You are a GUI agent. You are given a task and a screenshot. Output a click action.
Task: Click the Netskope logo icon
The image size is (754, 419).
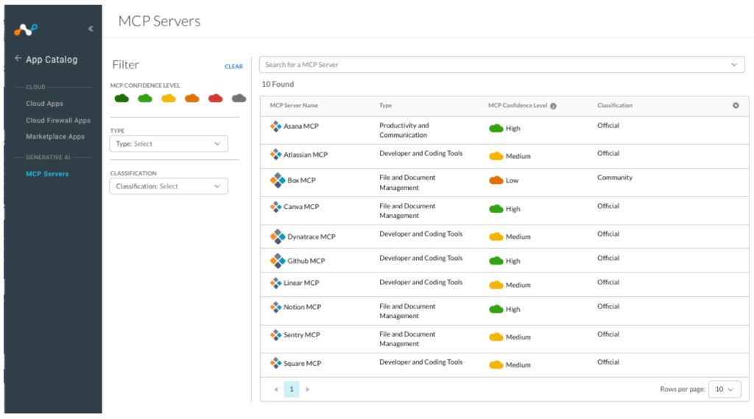pos(26,30)
